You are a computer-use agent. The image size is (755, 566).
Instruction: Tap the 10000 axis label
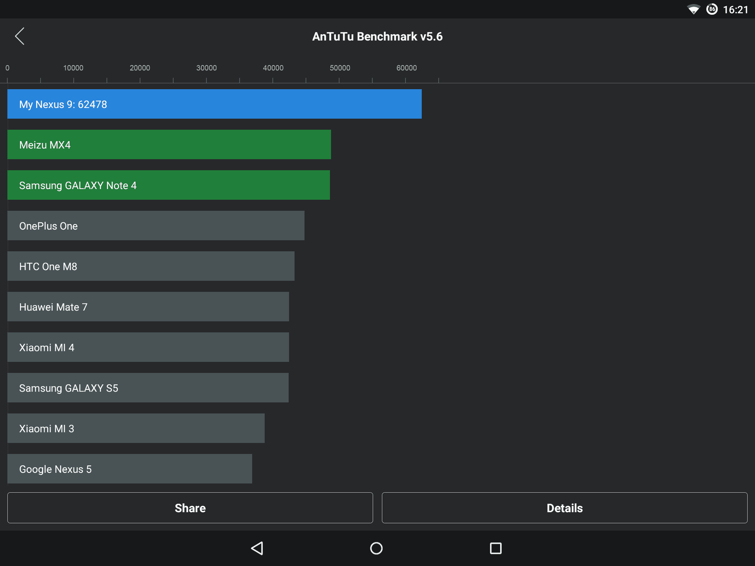(73, 68)
